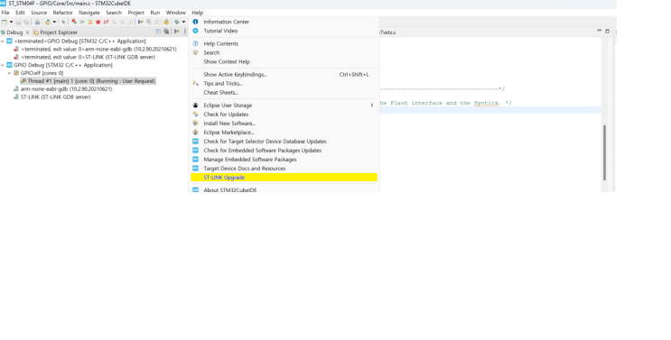Click the Save All toolbar icon
This screenshot has width=671, height=340.
click(x=26, y=22)
